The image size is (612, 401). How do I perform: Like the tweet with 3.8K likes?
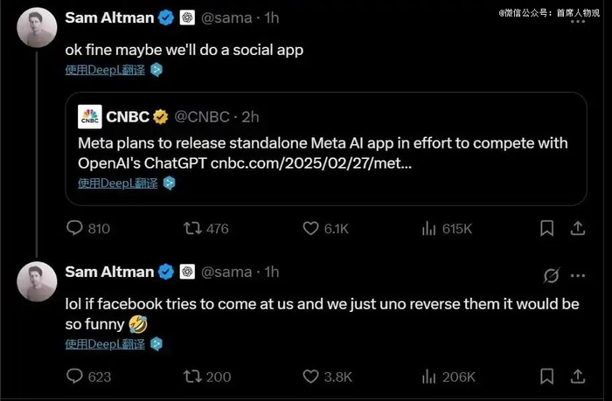click(x=311, y=377)
